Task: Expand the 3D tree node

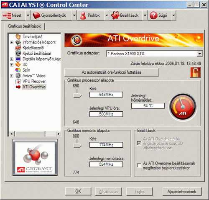Action: tap(12, 64)
